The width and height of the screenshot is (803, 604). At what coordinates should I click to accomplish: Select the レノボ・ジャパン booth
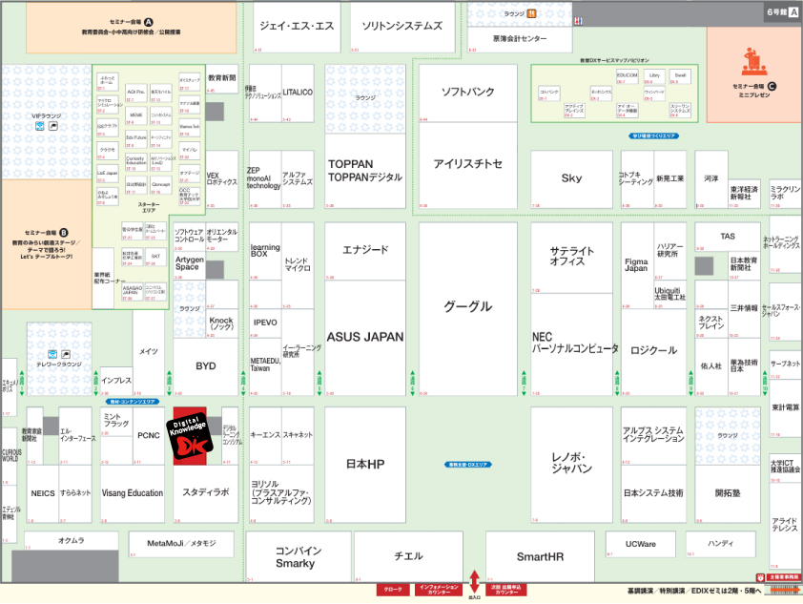(571, 465)
